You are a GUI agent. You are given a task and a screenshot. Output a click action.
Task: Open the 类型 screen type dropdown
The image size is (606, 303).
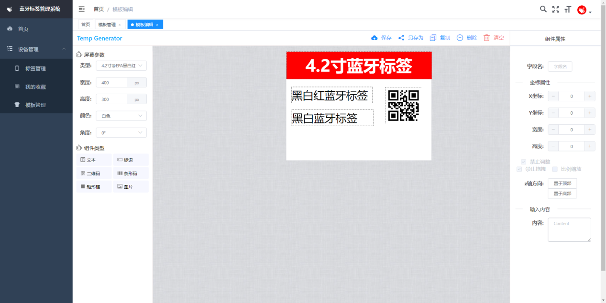[x=121, y=66]
